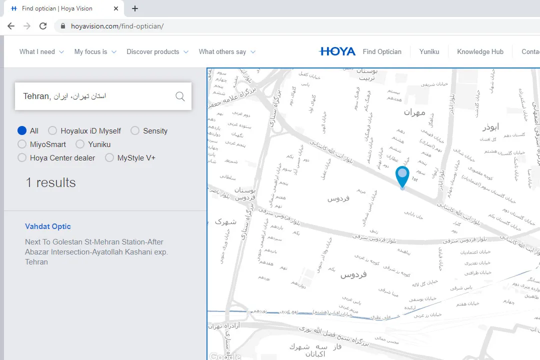
Task: Open the Knowledge Hub nav link
Action: (x=480, y=51)
